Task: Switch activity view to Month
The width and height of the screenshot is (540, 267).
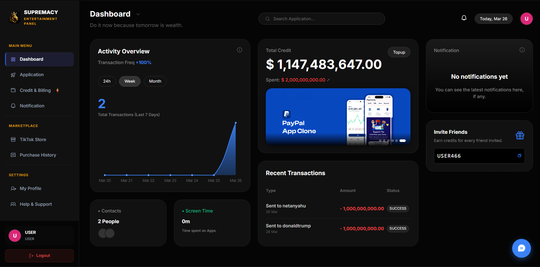Action: 155,81
